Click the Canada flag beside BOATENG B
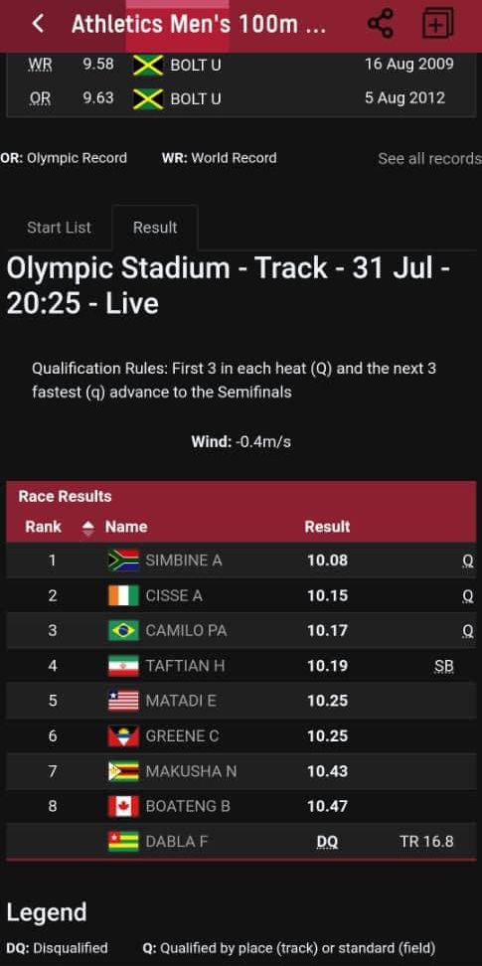This screenshot has width=482, height=966. (x=123, y=806)
